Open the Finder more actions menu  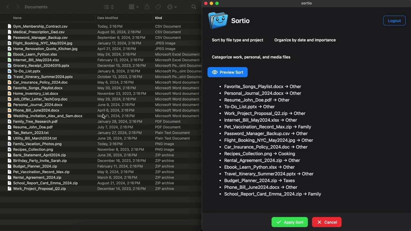172,7
